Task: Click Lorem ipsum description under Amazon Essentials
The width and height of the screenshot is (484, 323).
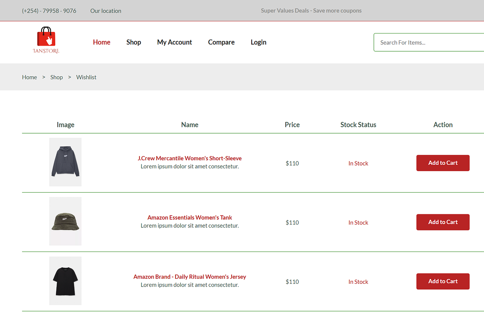Action: [x=190, y=225]
